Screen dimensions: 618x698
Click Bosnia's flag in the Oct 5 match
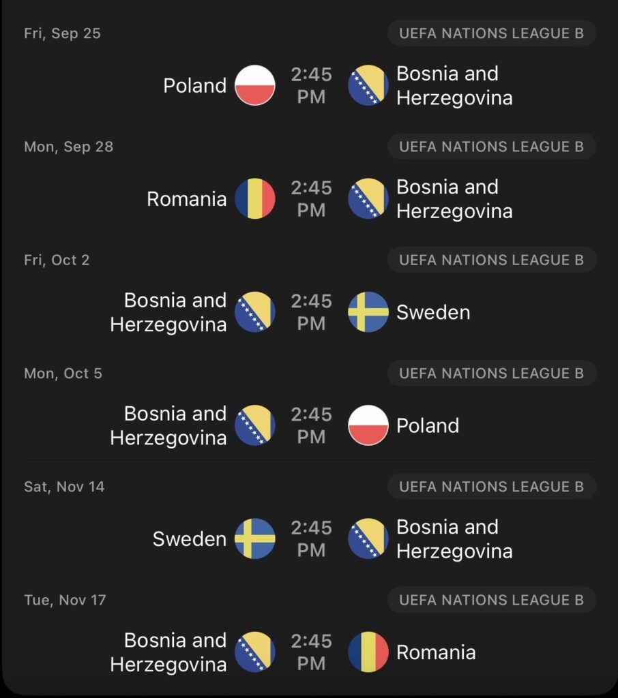[x=255, y=425]
